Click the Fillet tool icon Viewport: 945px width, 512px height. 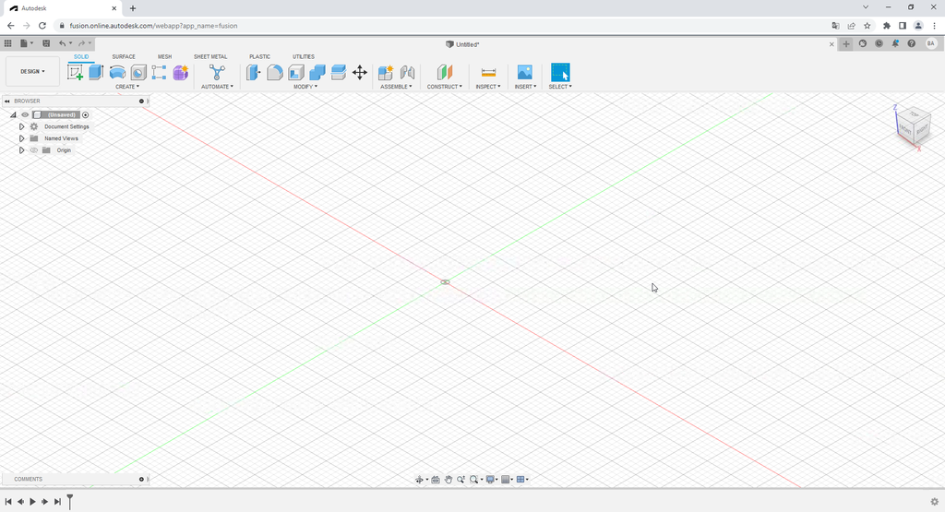pos(275,72)
